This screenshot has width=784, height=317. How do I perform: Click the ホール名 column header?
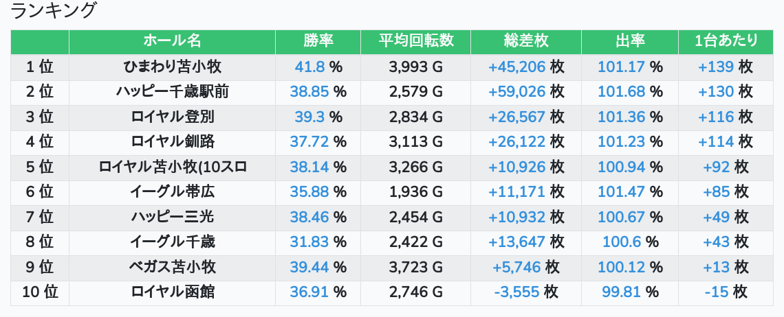tap(172, 41)
